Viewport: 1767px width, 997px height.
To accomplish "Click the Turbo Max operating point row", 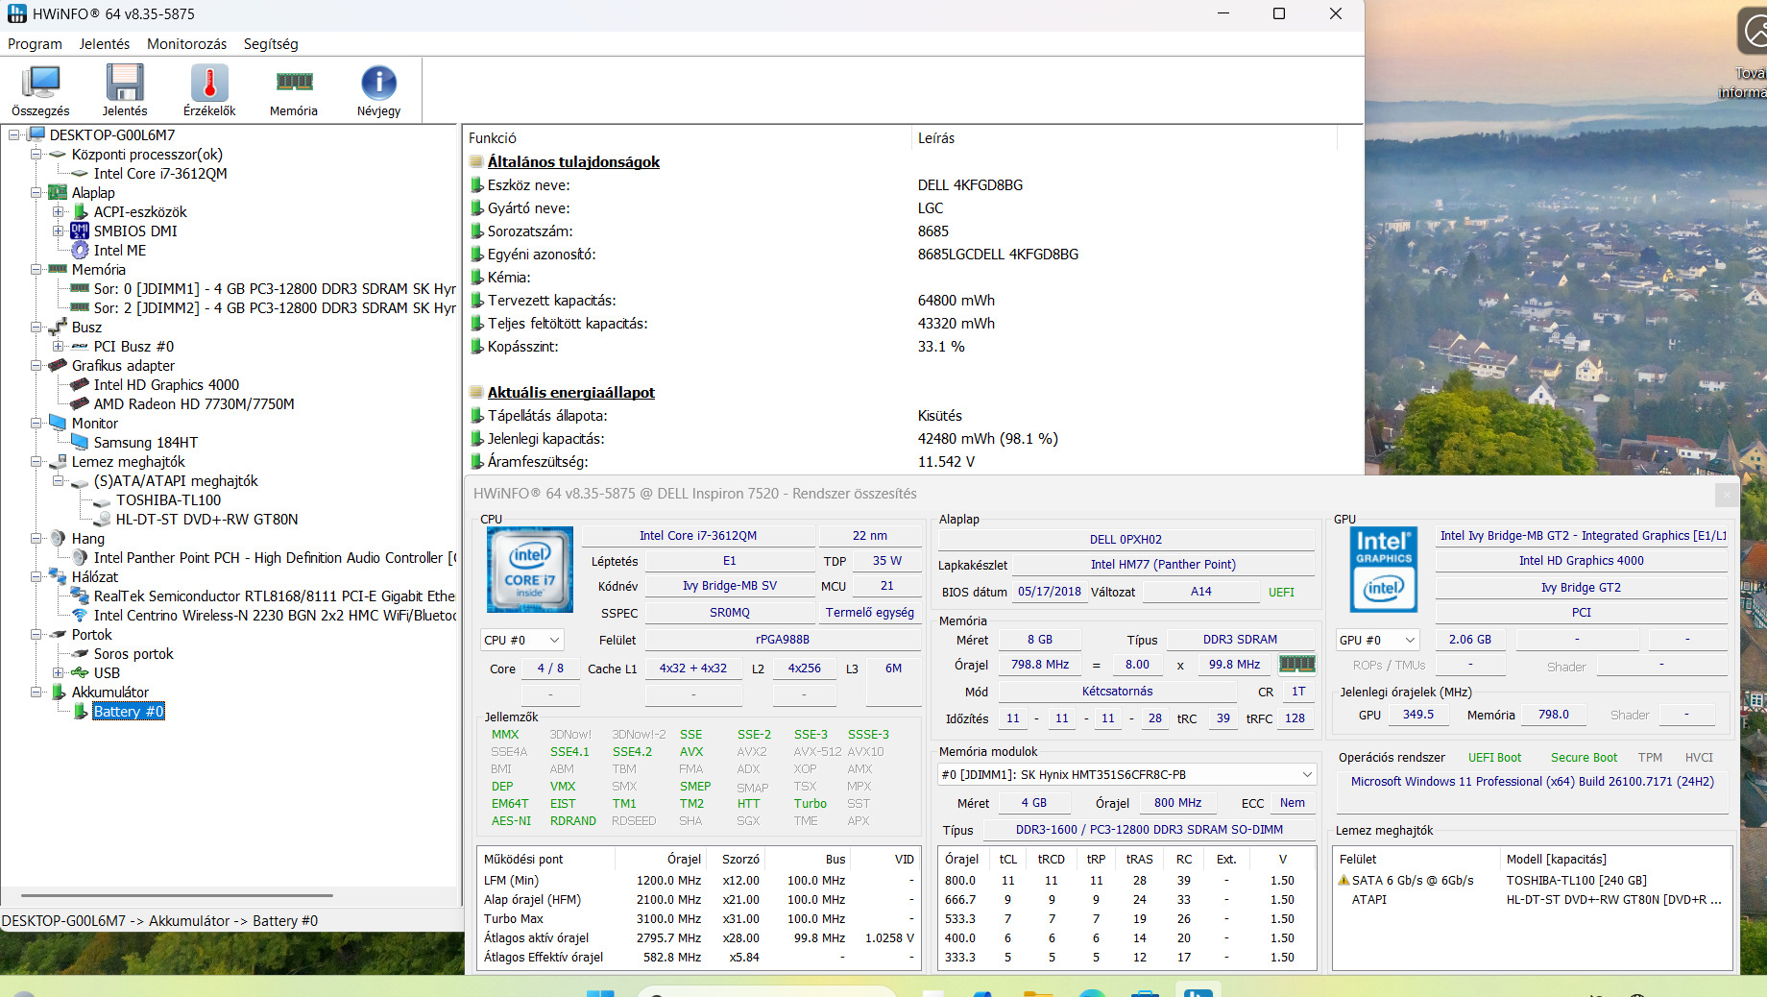I will 699,918.
